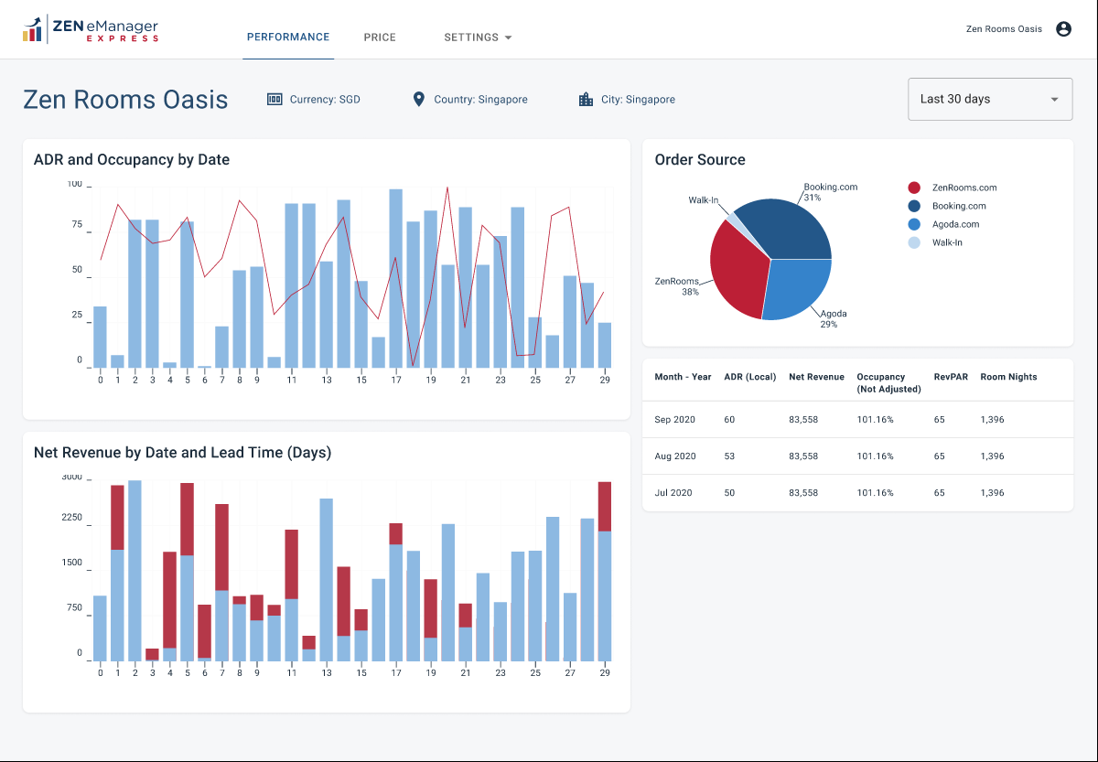
Task: Click Agoda.com blue legend swatch
Action: (x=914, y=224)
